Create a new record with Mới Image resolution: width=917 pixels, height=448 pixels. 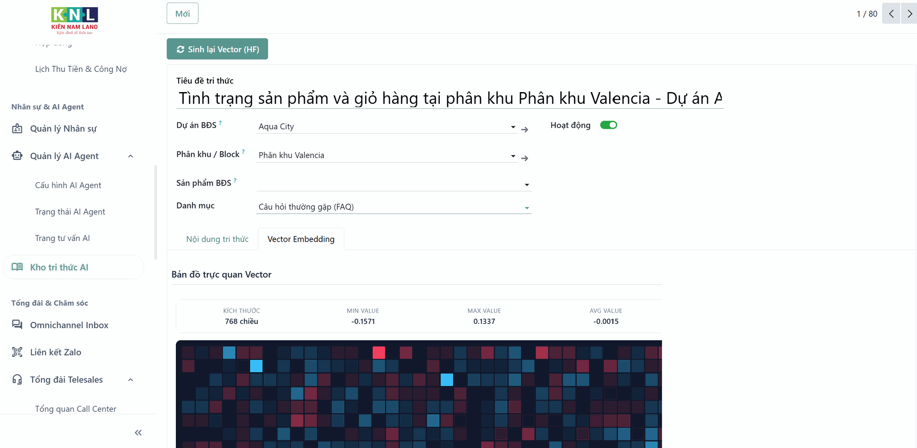click(182, 13)
